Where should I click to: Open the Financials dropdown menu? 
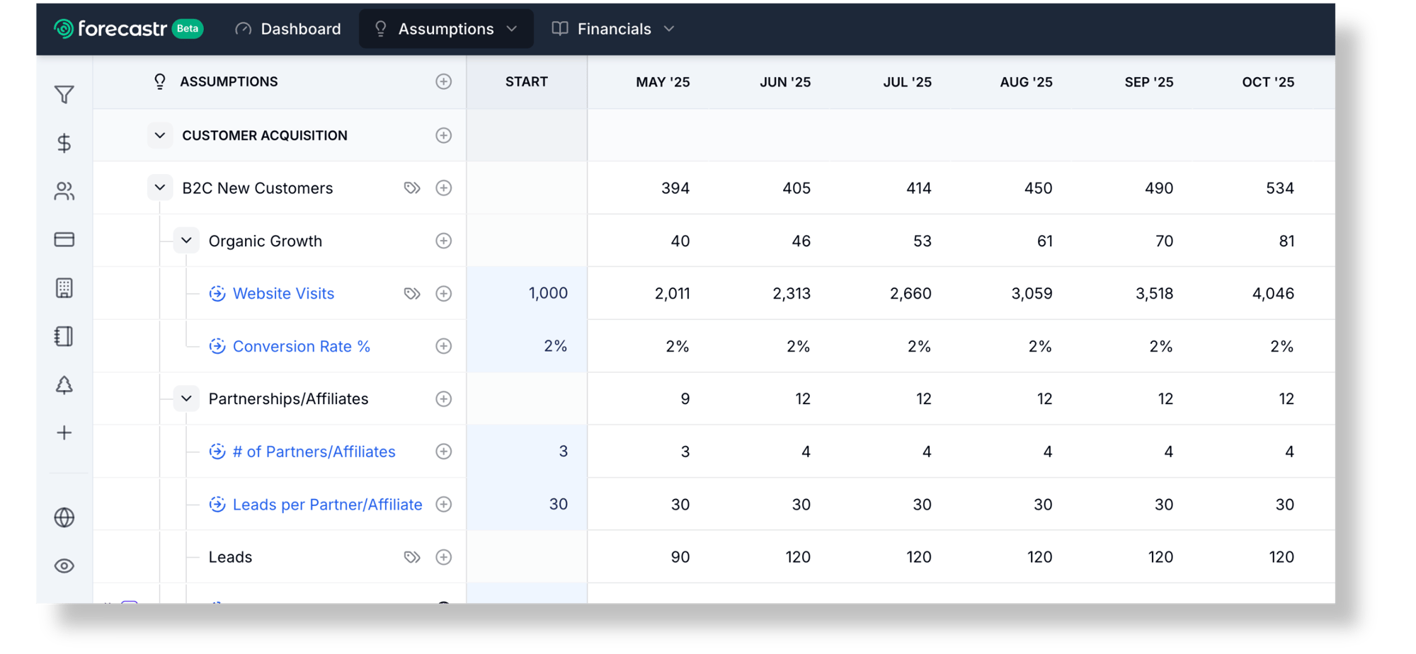[x=613, y=28]
